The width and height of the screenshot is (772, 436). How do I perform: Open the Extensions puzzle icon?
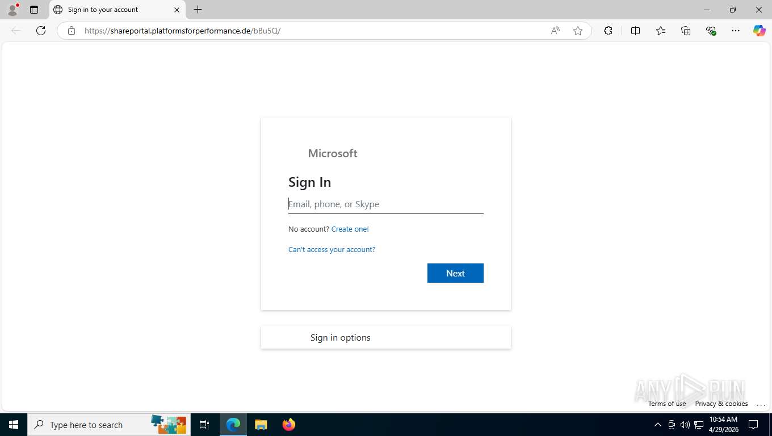pos(608,31)
